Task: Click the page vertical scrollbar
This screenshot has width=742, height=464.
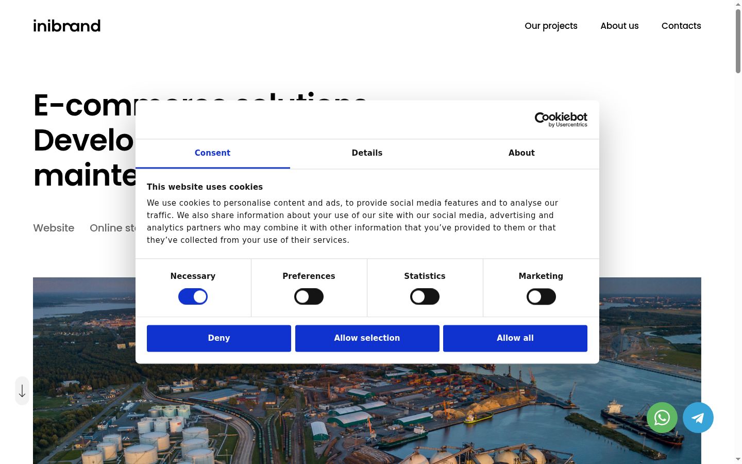Action: (x=738, y=41)
